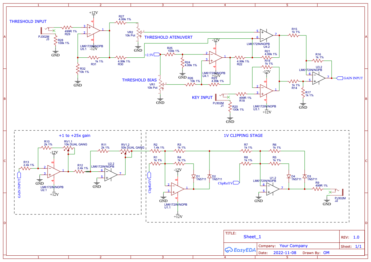Select the +2.5V net port
This screenshot has width=371, height=262.
click(x=157, y=54)
